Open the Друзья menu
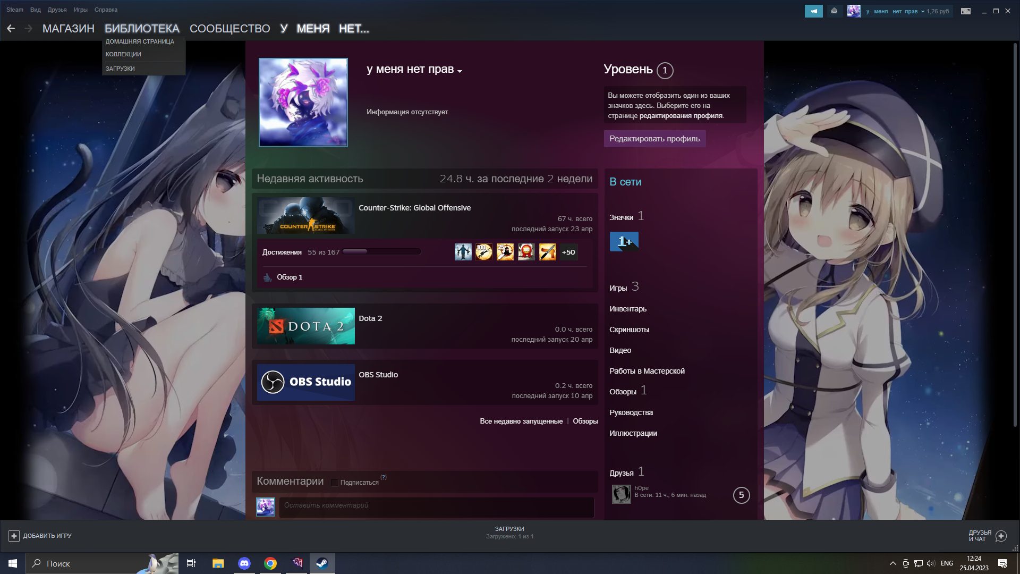Screen dimensions: 1020x574 (x=57, y=10)
